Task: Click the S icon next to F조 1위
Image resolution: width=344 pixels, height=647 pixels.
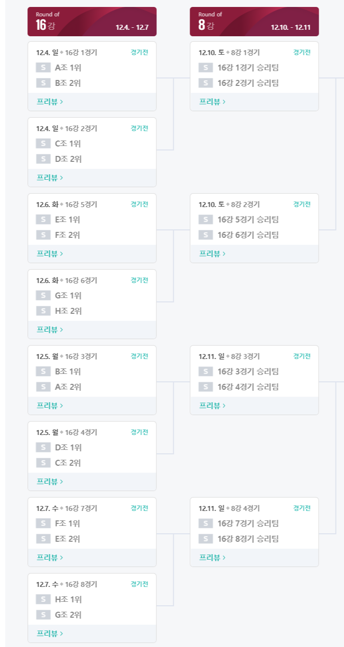Action: [43, 523]
